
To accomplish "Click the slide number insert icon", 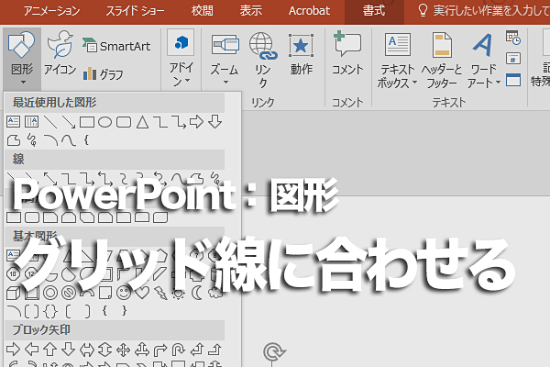I will tap(513, 59).
